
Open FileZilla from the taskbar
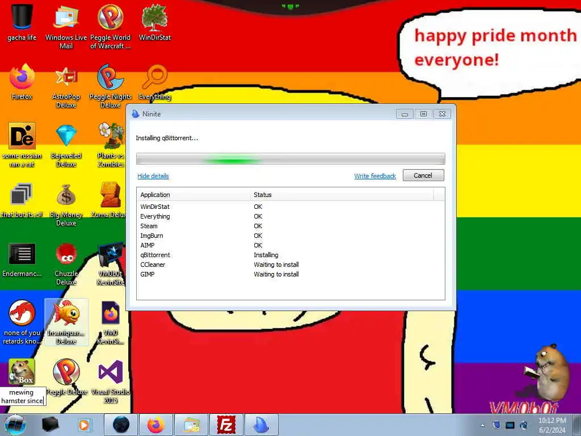pyautogui.click(x=226, y=425)
